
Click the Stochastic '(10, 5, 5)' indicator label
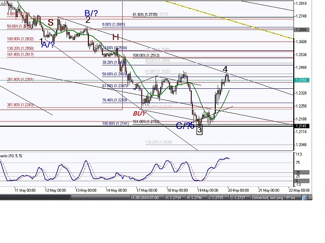pyautogui.click(x=15, y=156)
